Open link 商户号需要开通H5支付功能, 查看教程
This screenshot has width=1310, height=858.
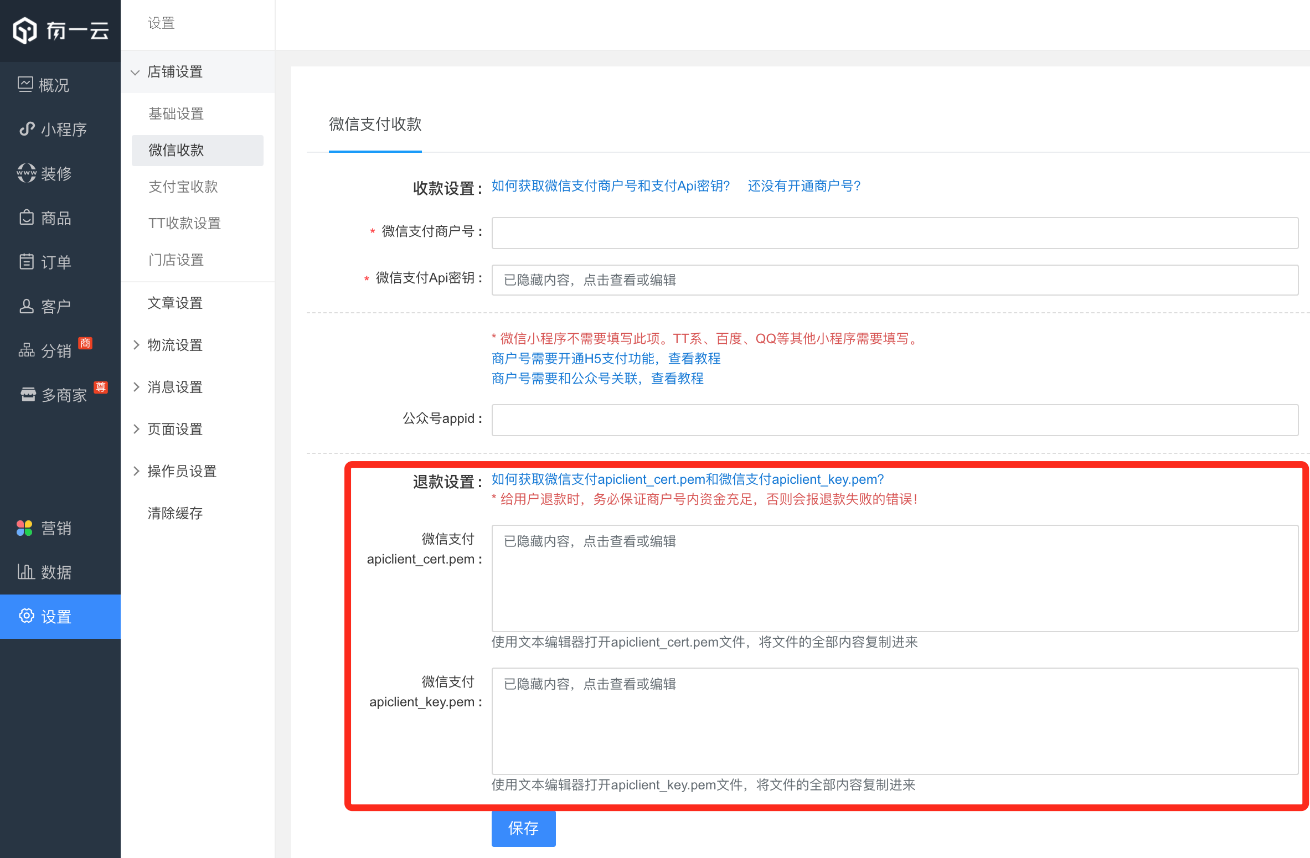(x=606, y=359)
